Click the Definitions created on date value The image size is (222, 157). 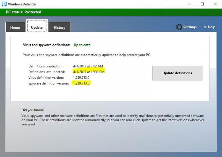pyautogui.click(x=88, y=66)
